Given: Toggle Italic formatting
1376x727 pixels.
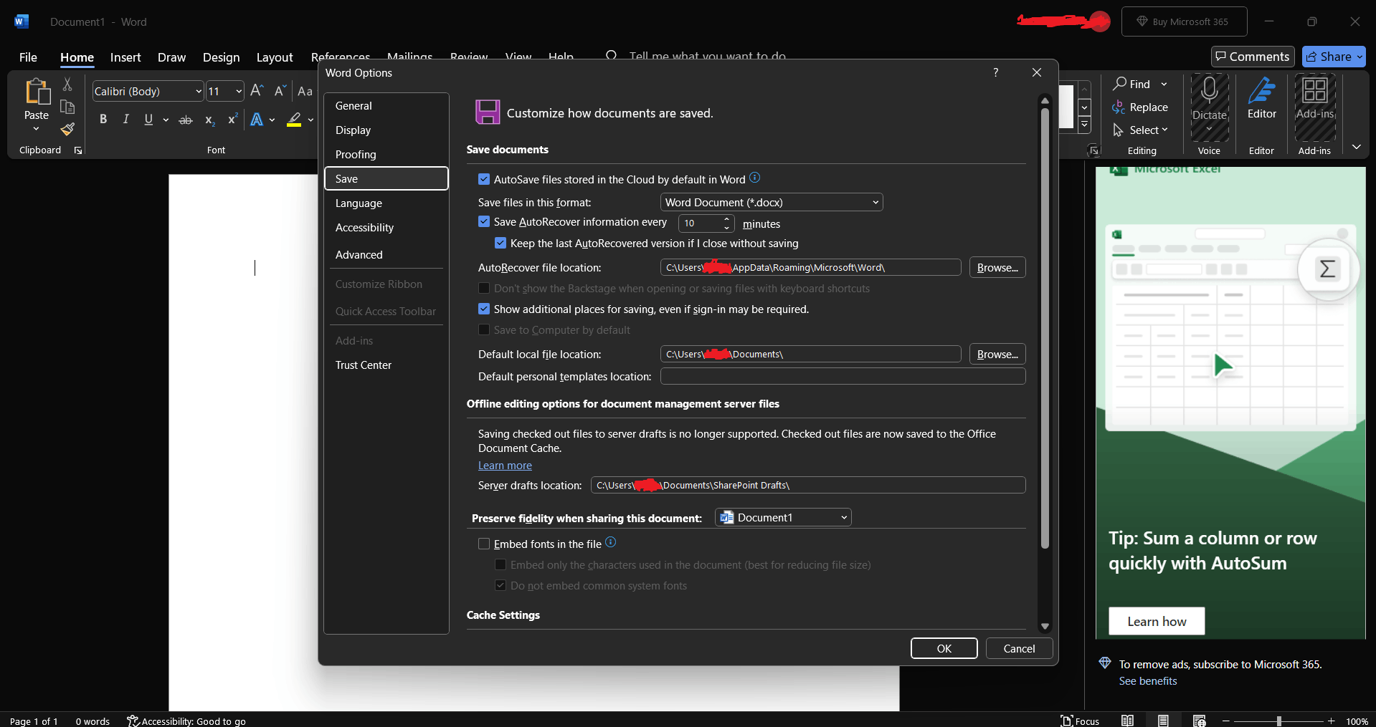Looking at the screenshot, I should point(125,120).
